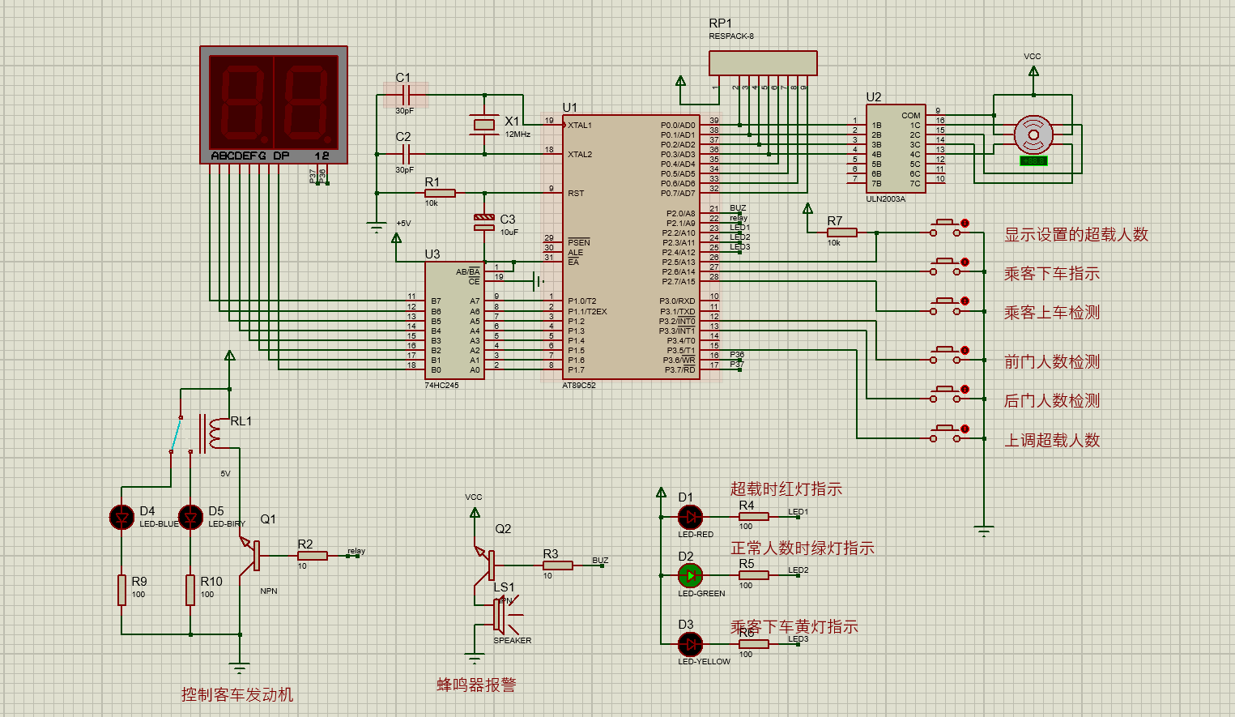Click the ground symbol under switch bus
The width and height of the screenshot is (1235, 717).
(984, 532)
